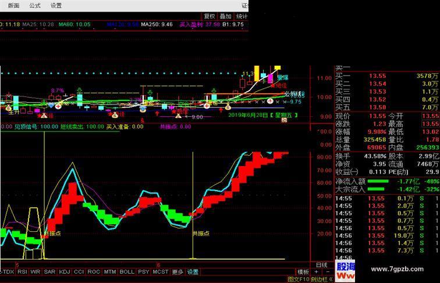Switch to the WR indicator tab

36,272
